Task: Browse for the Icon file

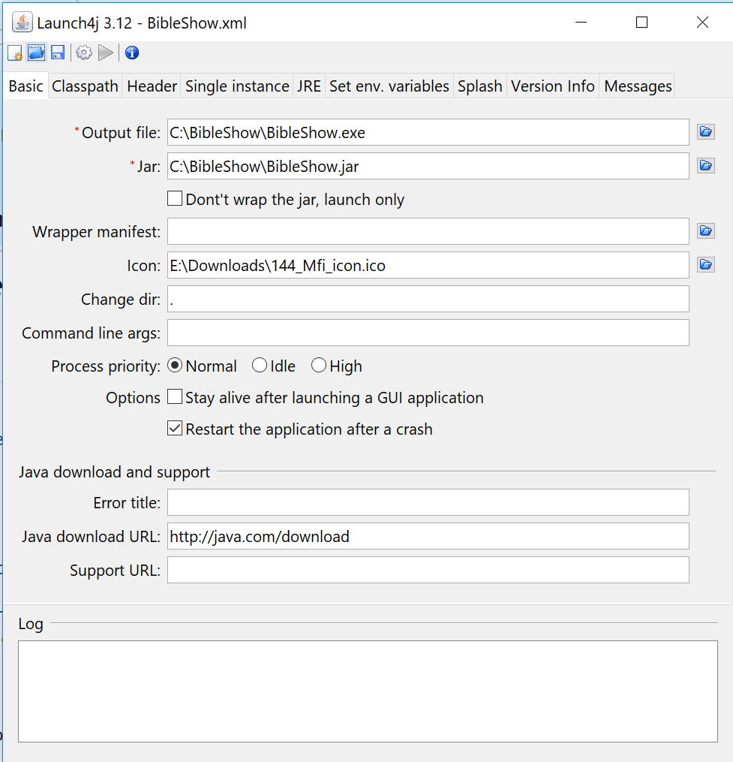Action: 705,265
